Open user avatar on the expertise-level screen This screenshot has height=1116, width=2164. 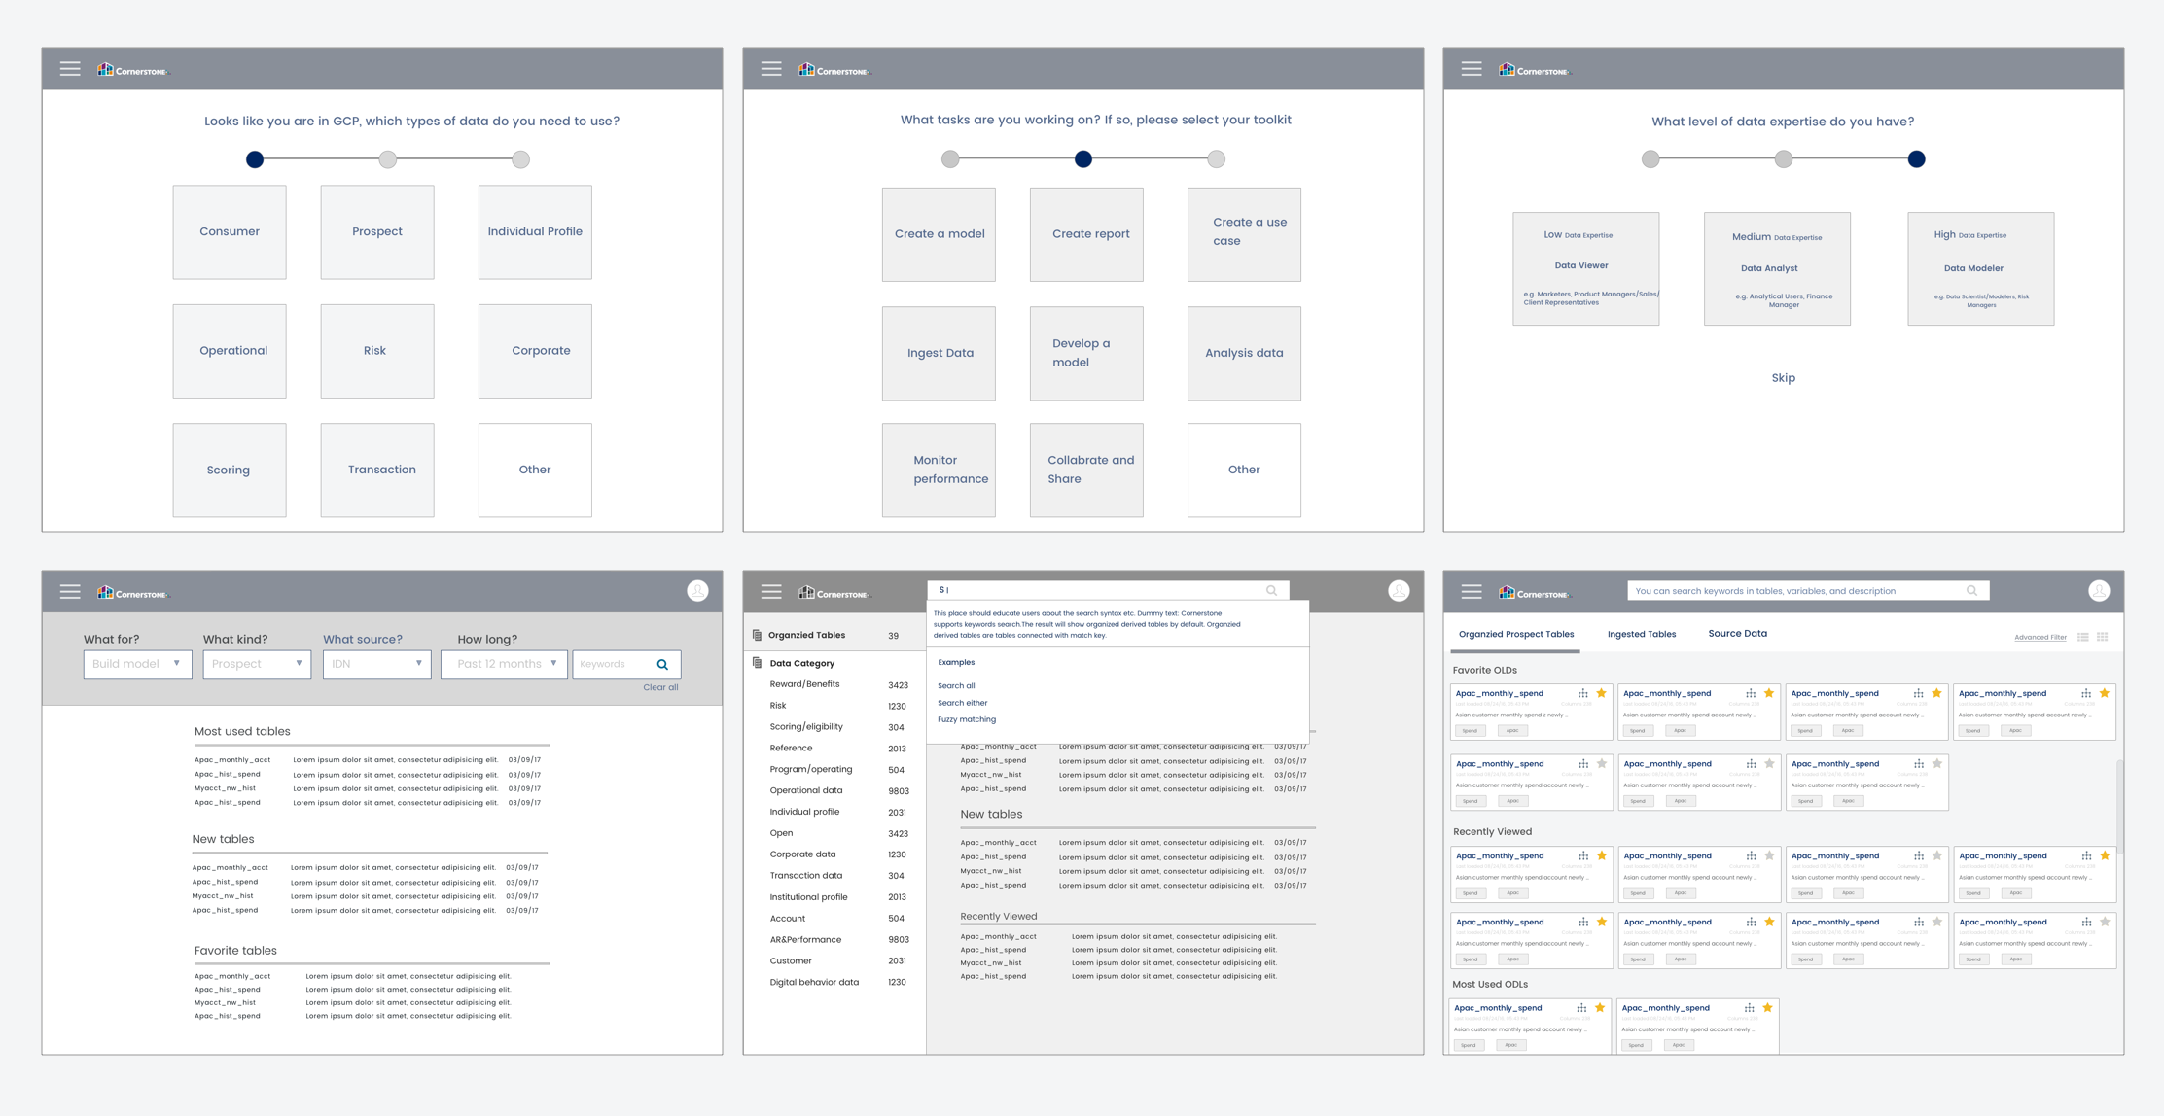point(2099,591)
